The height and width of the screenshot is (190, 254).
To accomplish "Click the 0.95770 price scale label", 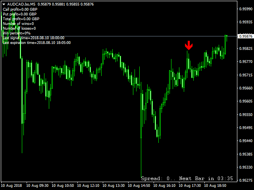I will pos(246,62).
